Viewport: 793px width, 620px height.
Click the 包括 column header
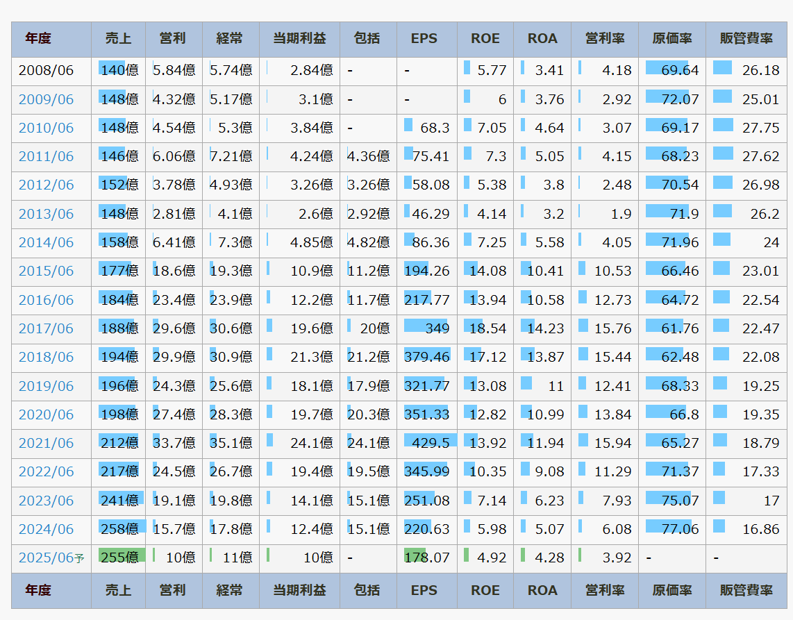(367, 39)
